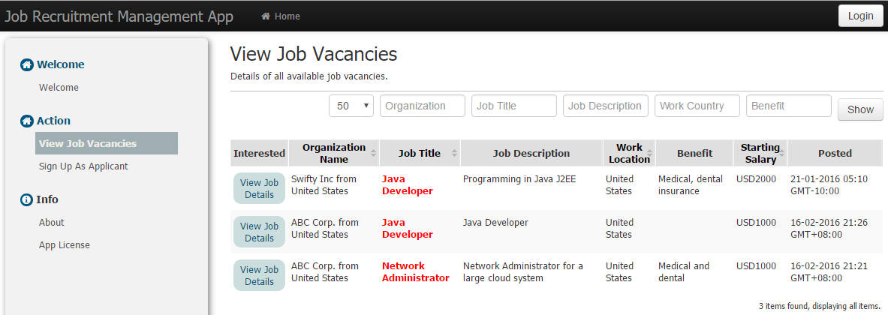
Task: Click the Show filter button
Action: pos(860,109)
